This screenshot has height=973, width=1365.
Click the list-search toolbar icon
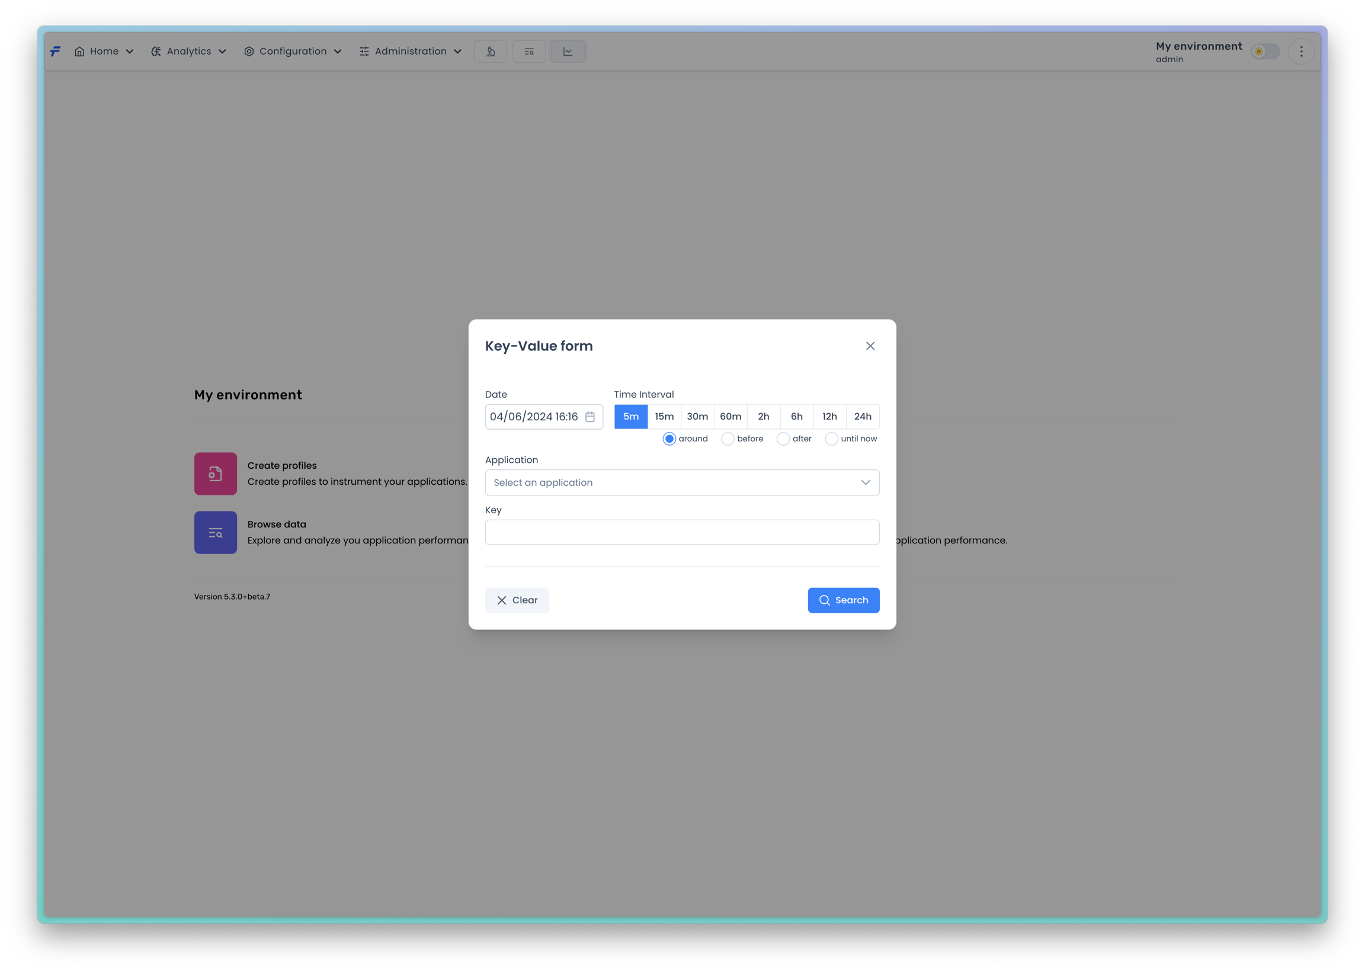click(x=529, y=52)
